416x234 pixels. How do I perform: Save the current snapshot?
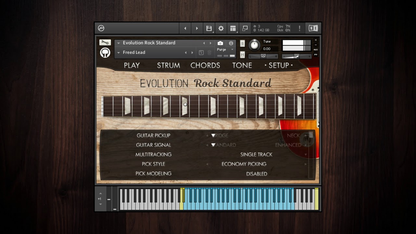pos(201,53)
